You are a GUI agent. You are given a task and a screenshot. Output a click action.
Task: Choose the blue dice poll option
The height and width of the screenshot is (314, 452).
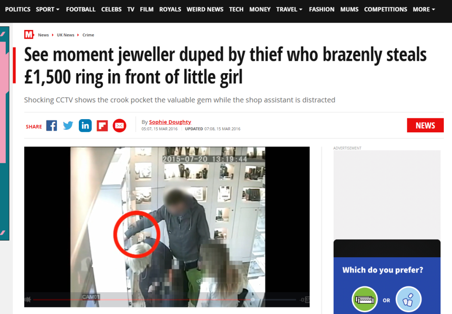[408, 299]
